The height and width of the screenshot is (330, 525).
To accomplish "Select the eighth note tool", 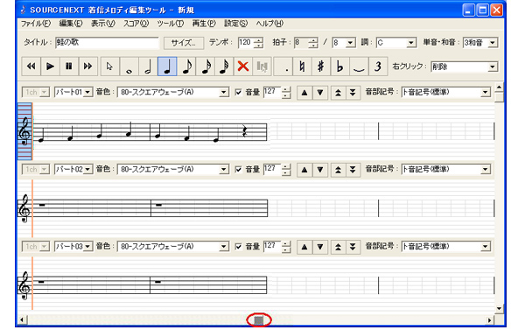I will click(x=186, y=67).
